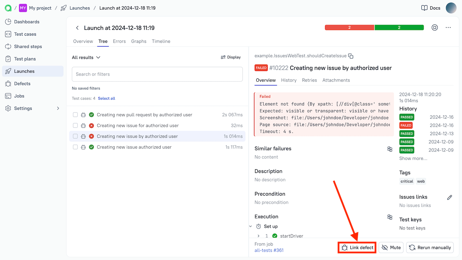Check the box for Creating new pull request

[x=75, y=115]
